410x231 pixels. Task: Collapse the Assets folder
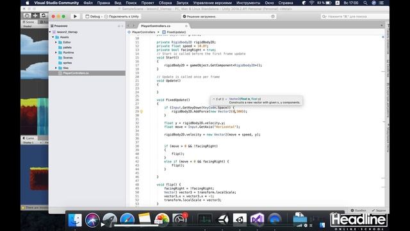tap(53, 37)
